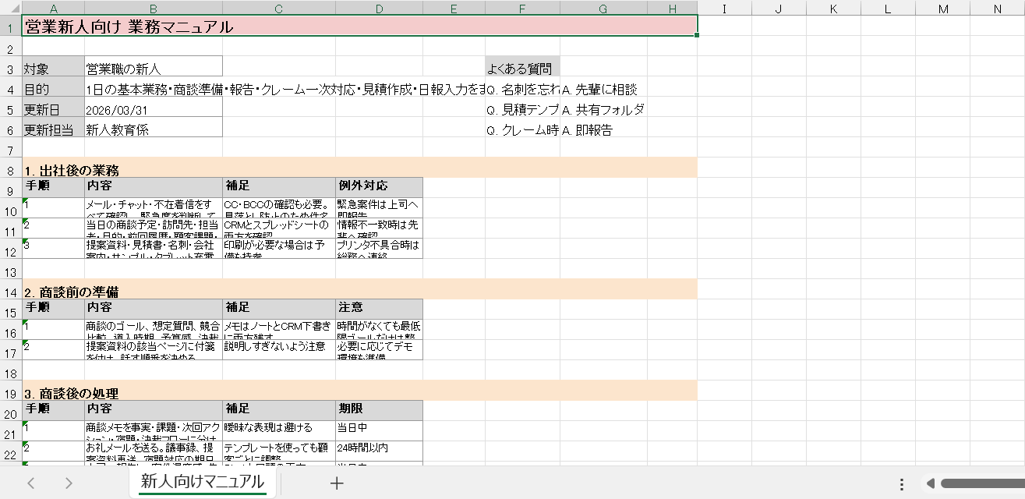This screenshot has width=1025, height=499.
Task: Select the cell 提案資料の該当ページに付箋
Action: point(154,350)
